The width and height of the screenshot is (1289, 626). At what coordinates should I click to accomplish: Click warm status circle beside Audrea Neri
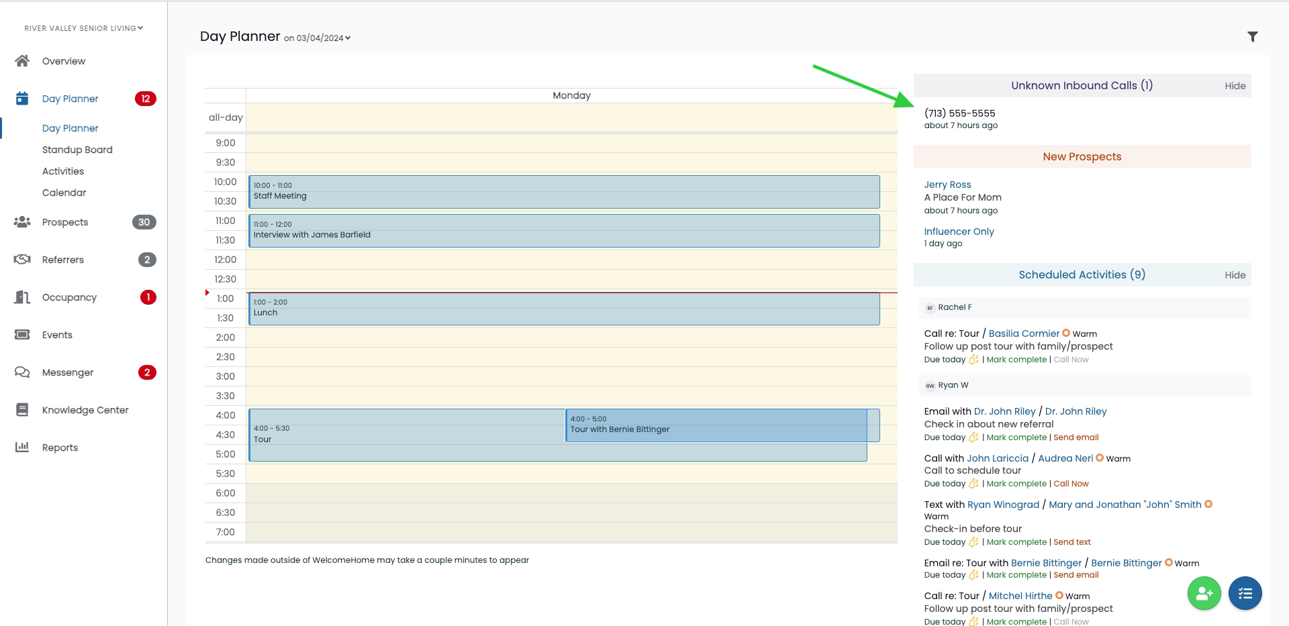tap(1100, 458)
